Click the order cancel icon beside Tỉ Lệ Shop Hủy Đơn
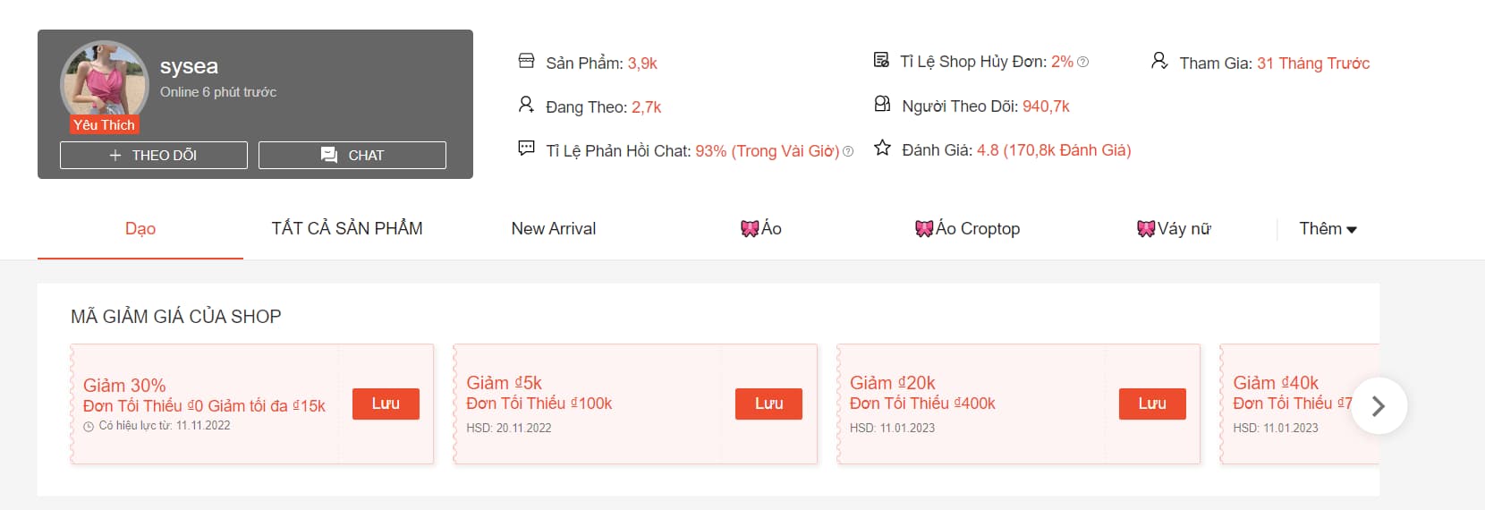Viewport: 1485px width, 510px height. (881, 60)
